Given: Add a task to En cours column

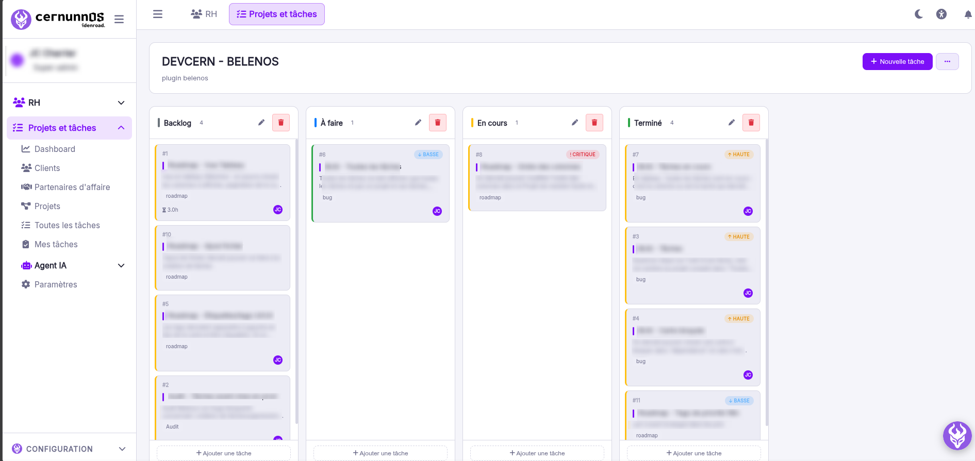Looking at the screenshot, I should [537, 453].
